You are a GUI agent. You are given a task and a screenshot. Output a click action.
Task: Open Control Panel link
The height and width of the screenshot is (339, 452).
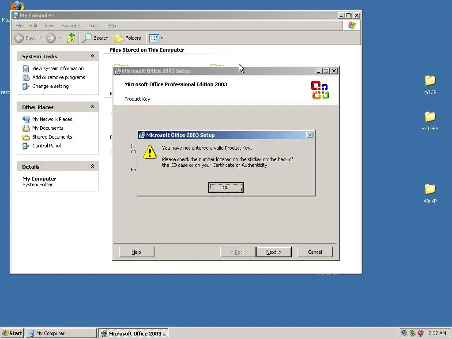click(46, 146)
